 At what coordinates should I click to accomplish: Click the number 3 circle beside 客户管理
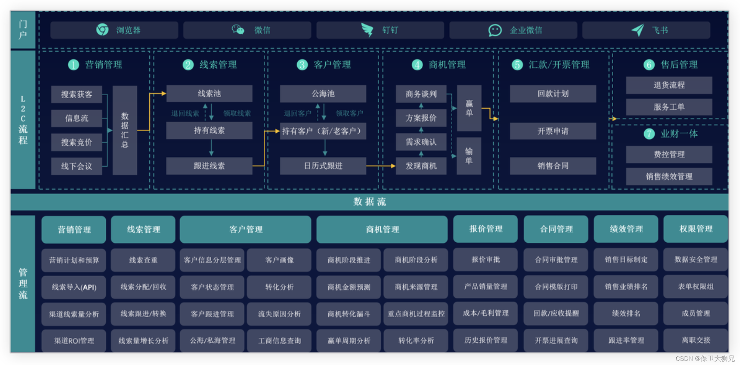pyautogui.click(x=302, y=65)
